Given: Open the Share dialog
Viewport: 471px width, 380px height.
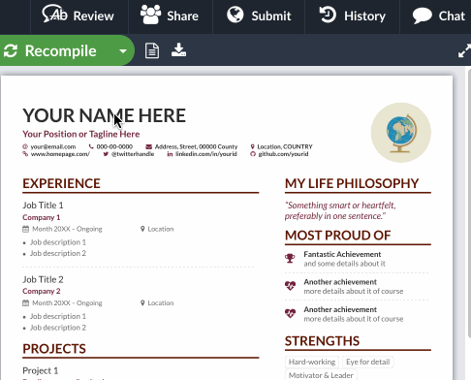Looking at the screenshot, I should (x=171, y=16).
